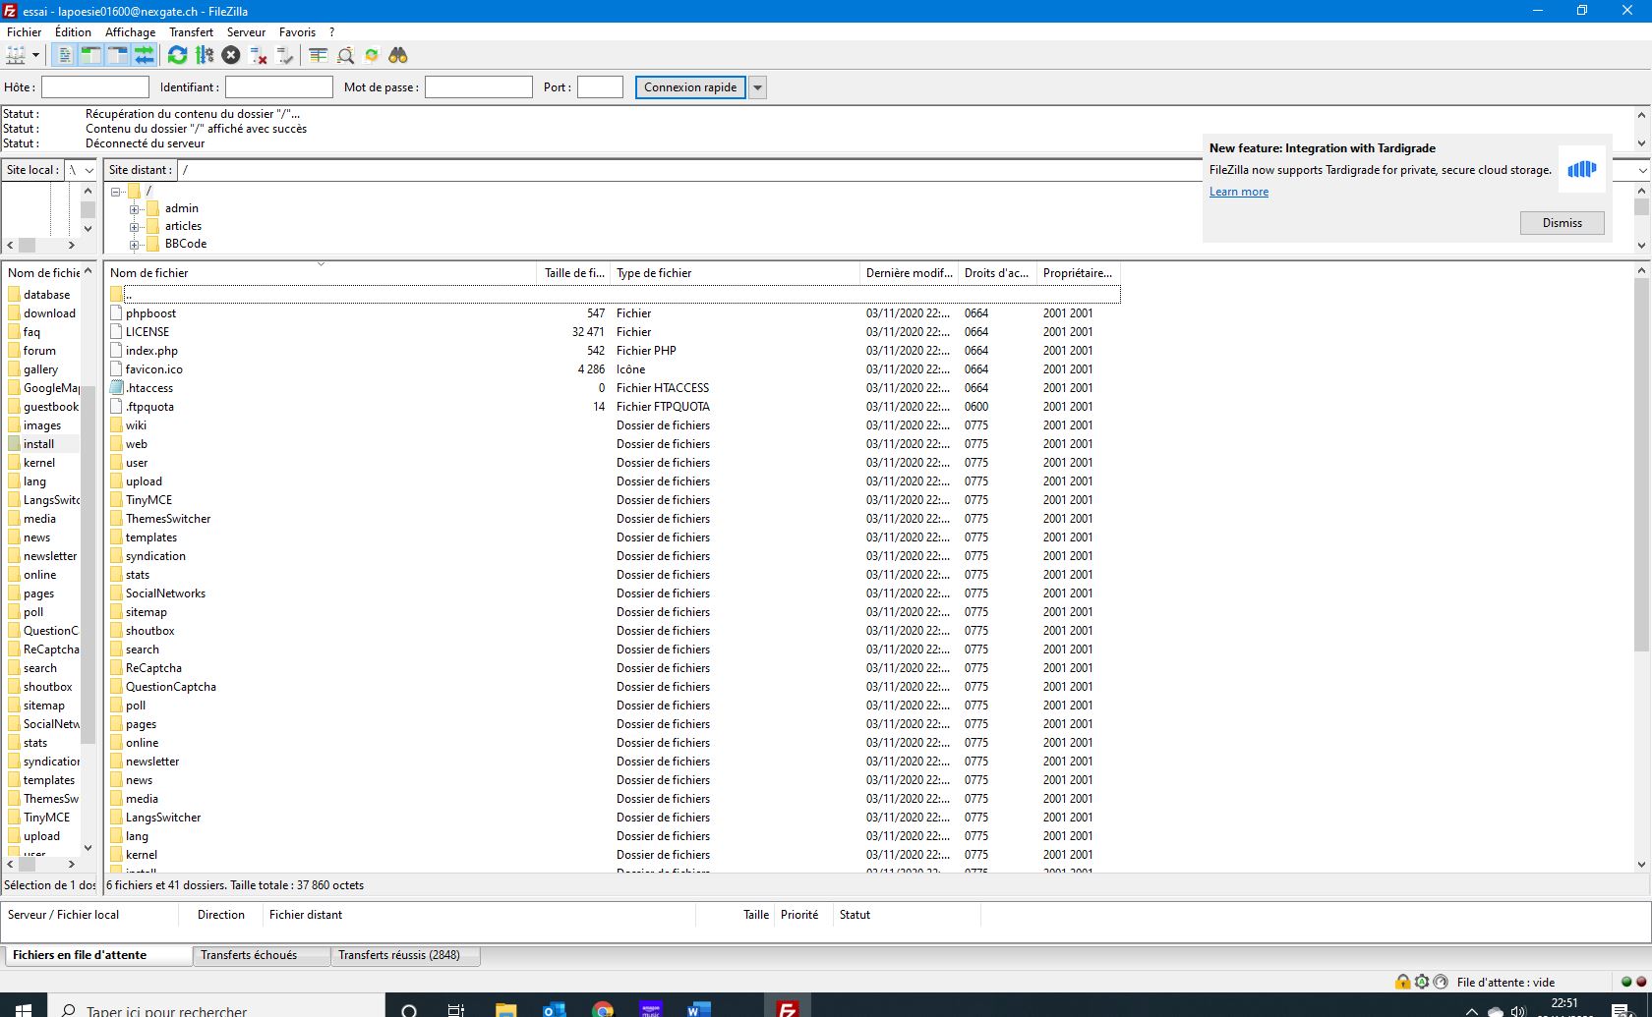Screen dimensions: 1652x1017
Task: Click the disconnect from server icon
Action: point(259,56)
